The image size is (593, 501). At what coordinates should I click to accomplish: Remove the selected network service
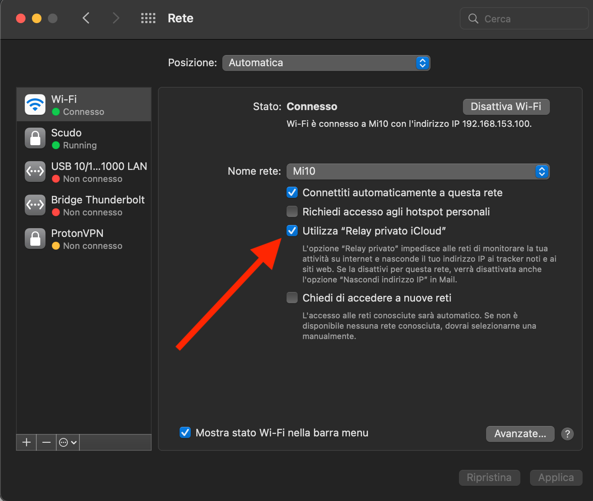coord(46,442)
